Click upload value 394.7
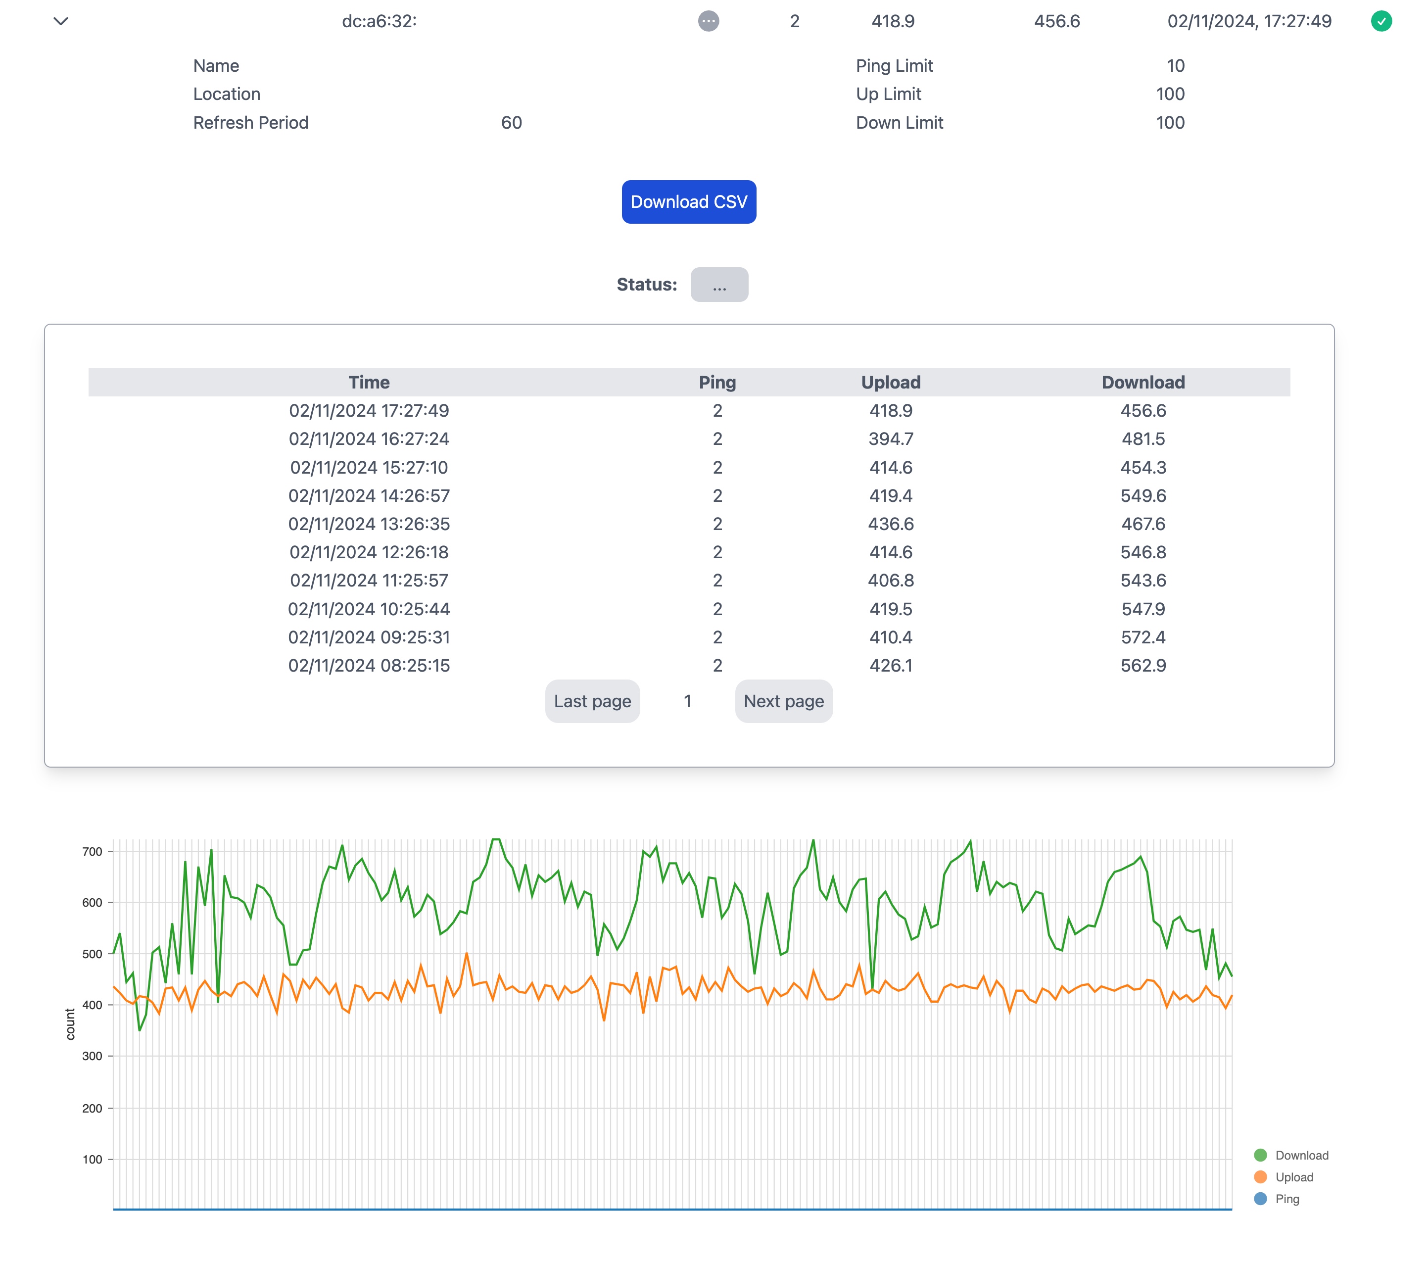 (x=891, y=439)
